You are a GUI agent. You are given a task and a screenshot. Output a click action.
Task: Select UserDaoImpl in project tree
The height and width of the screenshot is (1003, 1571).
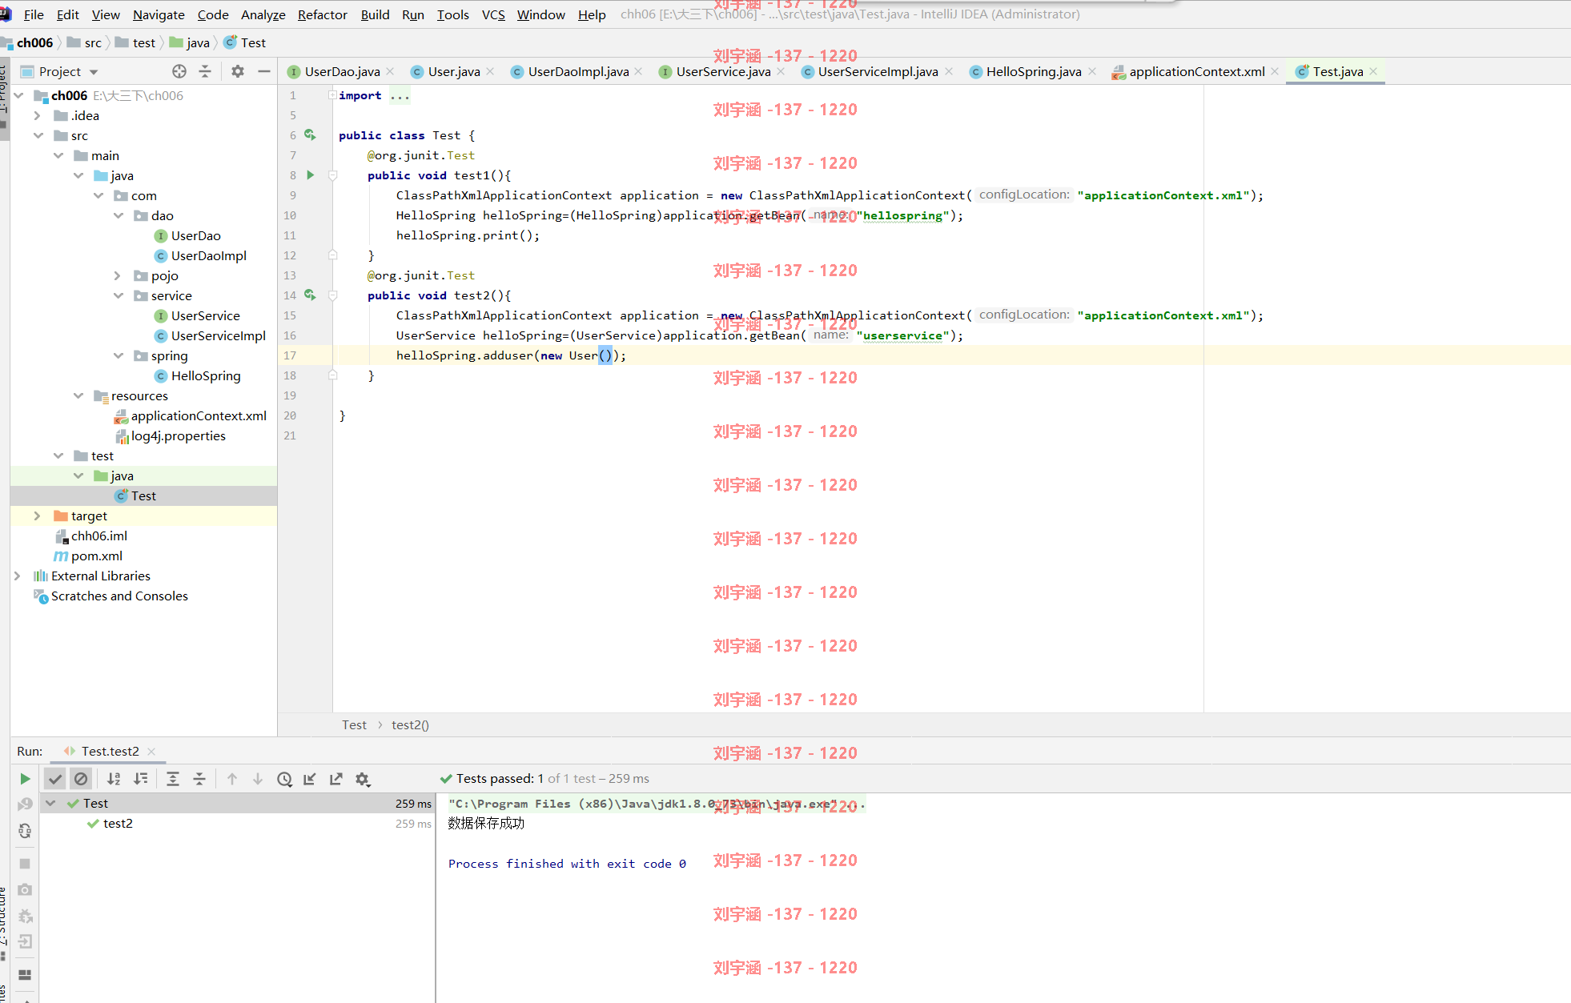[208, 255]
